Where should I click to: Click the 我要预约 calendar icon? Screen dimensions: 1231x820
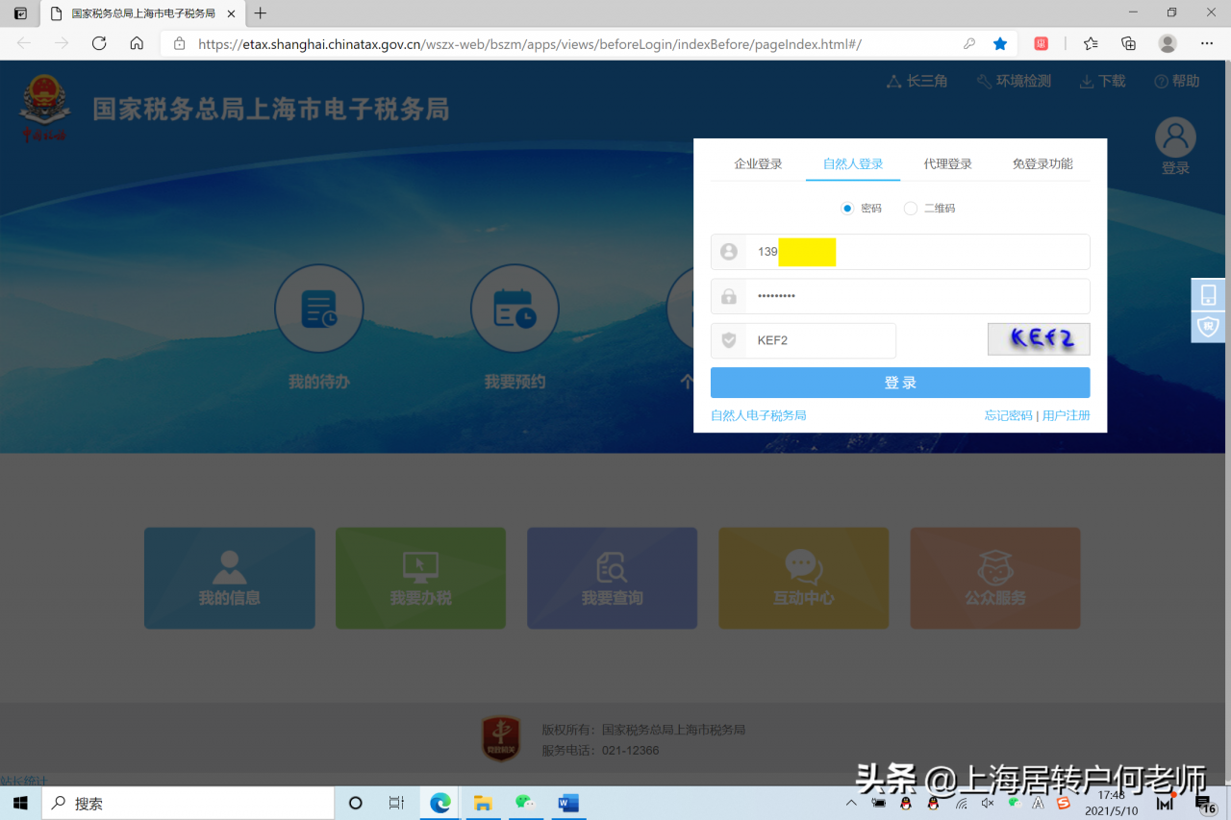(x=515, y=309)
